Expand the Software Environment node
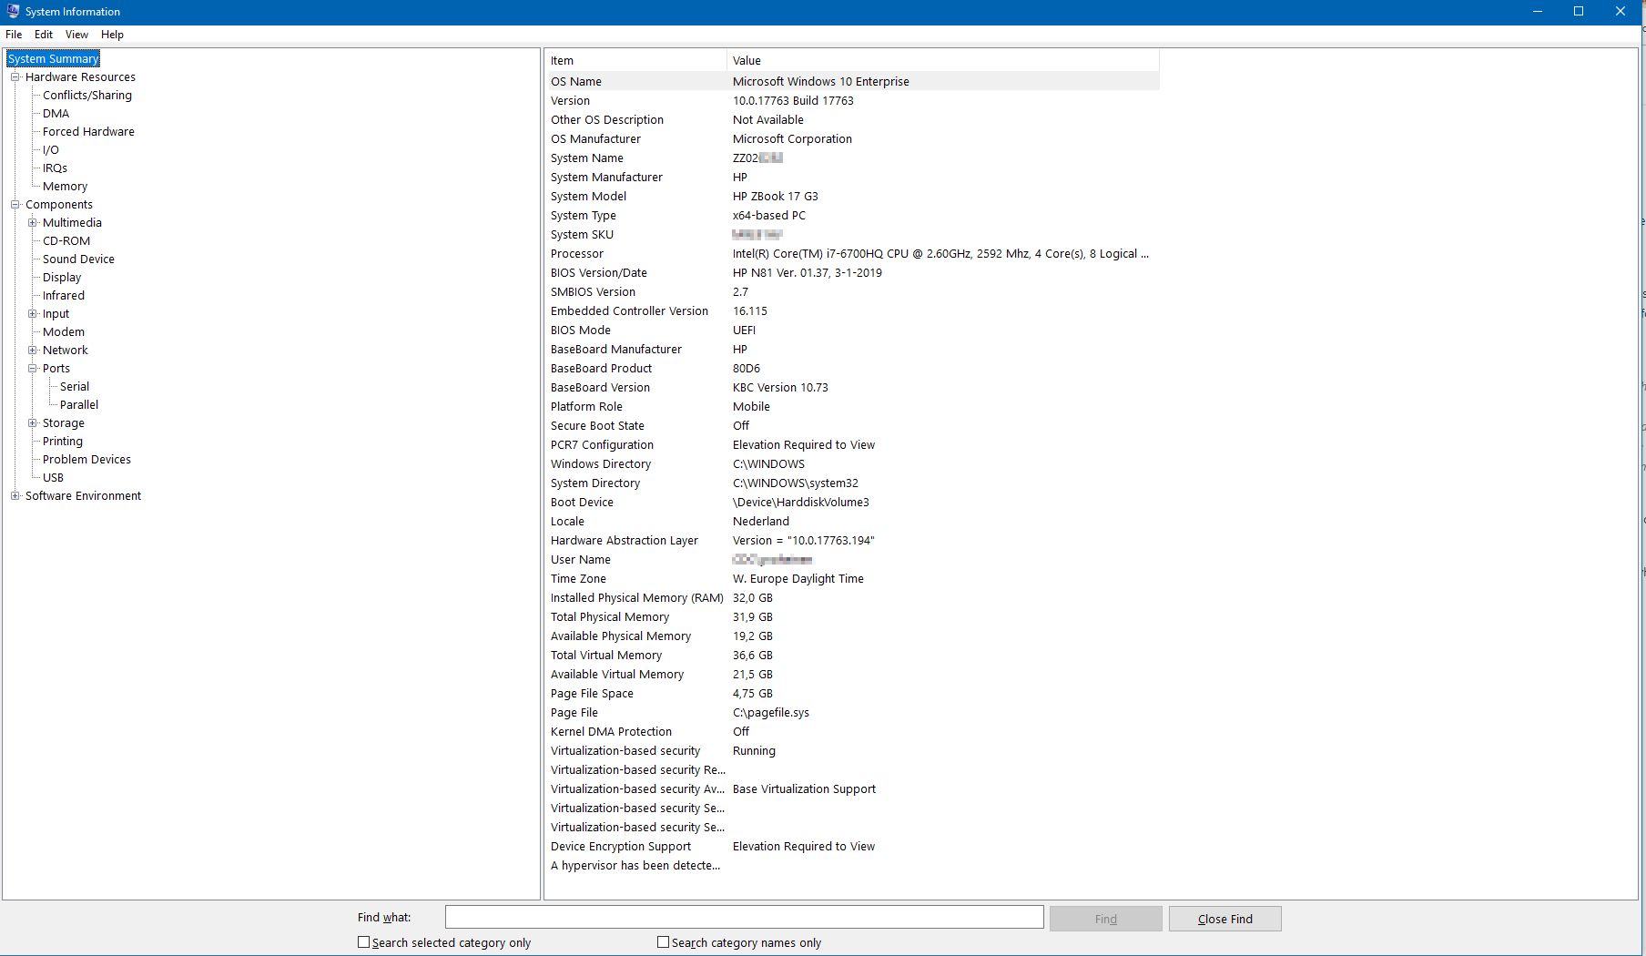 (x=15, y=496)
